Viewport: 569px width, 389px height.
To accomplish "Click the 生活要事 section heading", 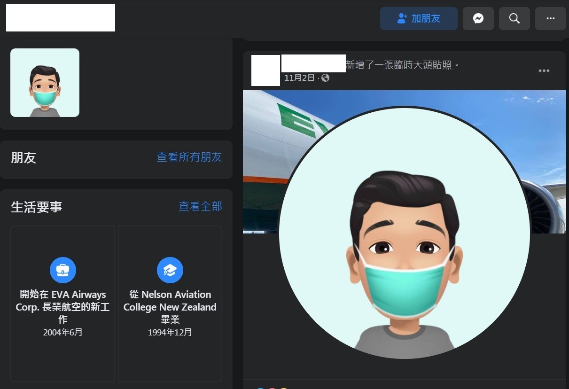I will click(x=37, y=207).
